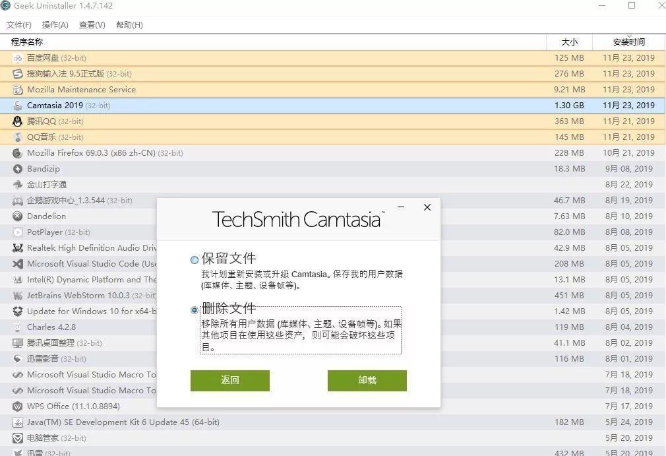Select the 百度网盘 application icon

tap(17, 58)
